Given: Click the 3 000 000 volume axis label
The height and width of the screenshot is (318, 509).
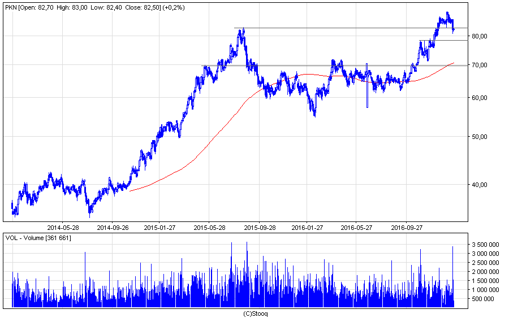Looking at the screenshot, I should coord(485,254).
